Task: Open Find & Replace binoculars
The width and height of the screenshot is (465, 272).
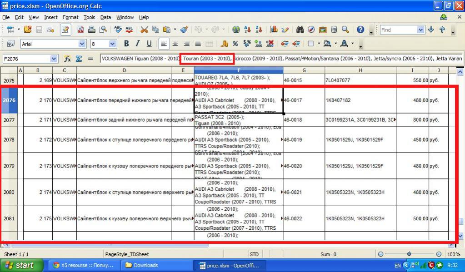Action: [300, 30]
